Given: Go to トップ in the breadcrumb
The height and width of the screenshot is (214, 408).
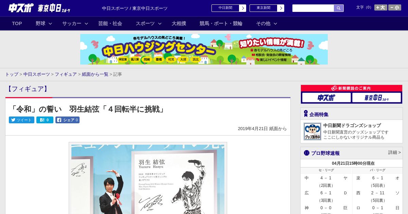Looking at the screenshot, I should [x=12, y=74].
